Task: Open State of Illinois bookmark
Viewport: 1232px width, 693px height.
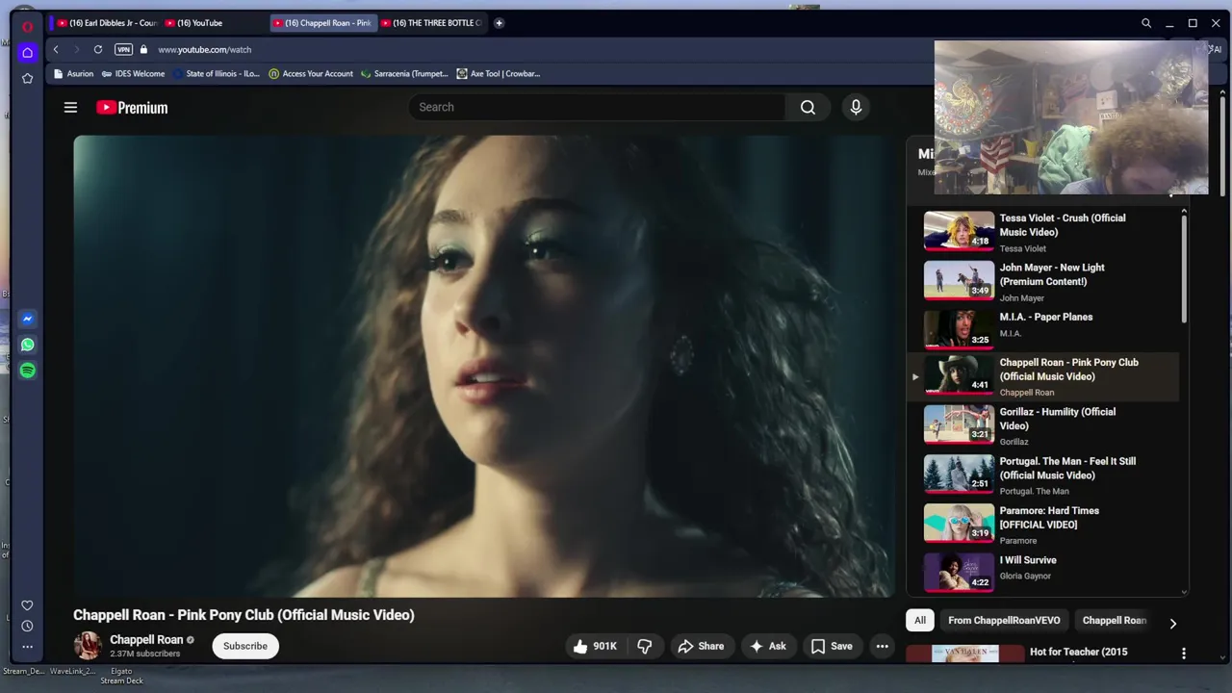Action: tap(216, 73)
